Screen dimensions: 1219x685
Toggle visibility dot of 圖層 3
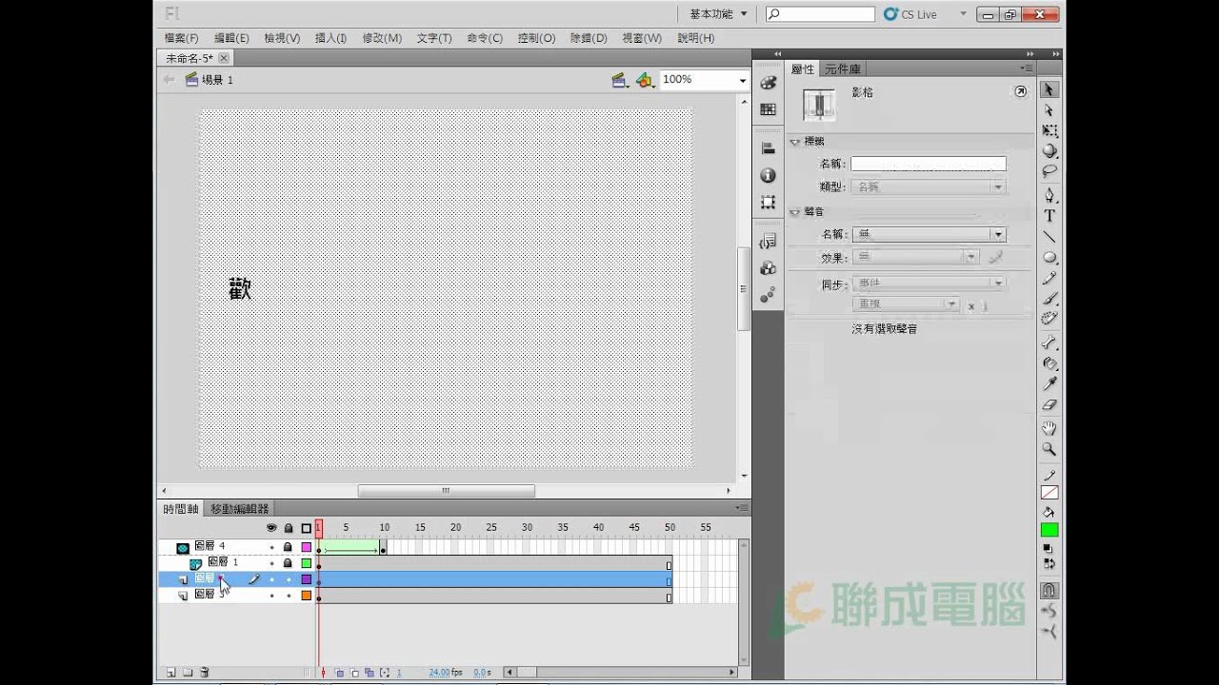click(x=271, y=596)
